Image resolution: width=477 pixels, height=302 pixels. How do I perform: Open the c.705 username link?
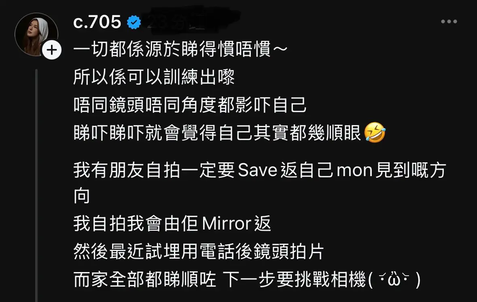(97, 22)
